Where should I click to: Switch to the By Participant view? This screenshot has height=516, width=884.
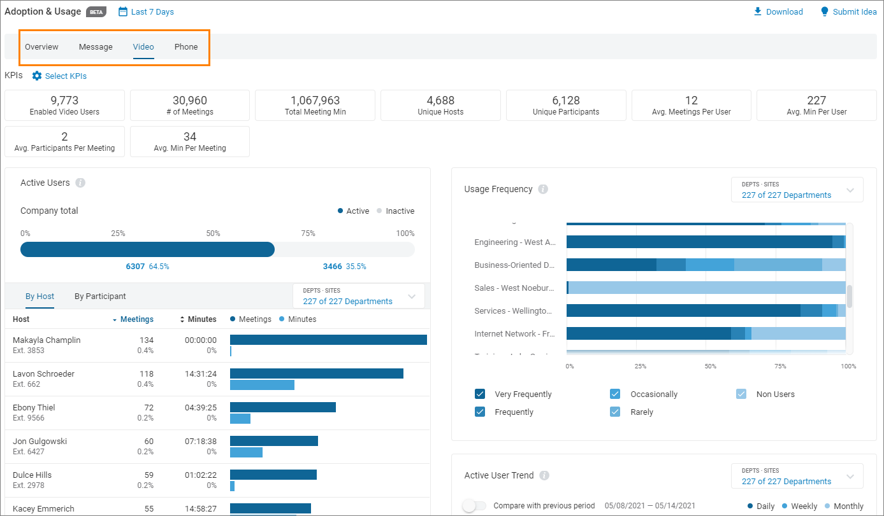100,296
